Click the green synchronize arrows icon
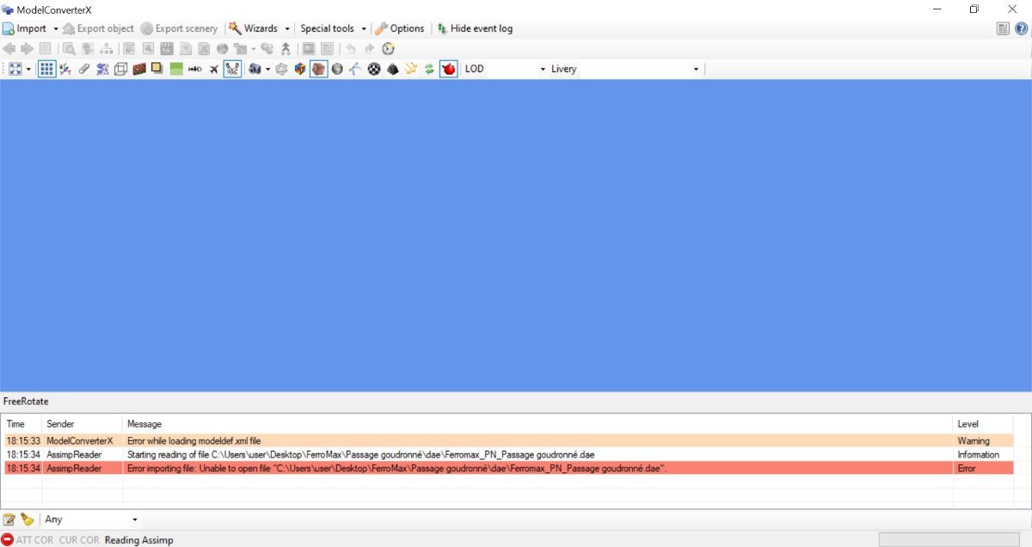Screen dimensions: 1032x547 click(427, 69)
